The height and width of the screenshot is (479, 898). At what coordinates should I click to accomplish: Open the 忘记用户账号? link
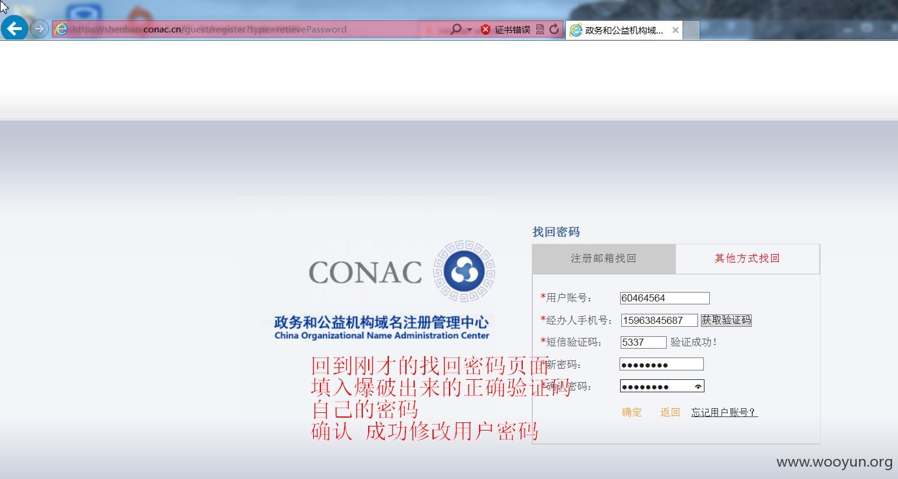[725, 412]
